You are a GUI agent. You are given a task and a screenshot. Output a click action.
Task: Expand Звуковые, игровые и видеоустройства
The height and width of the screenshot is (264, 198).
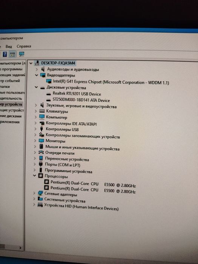point(36,105)
